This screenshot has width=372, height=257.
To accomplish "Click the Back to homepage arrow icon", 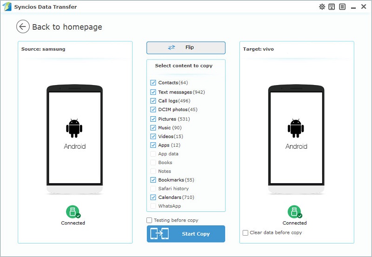I will (23, 26).
